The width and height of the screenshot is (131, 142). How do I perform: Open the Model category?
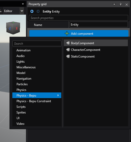tap(37, 73)
